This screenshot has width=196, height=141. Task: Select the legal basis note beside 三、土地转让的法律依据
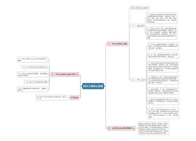tap(153, 128)
